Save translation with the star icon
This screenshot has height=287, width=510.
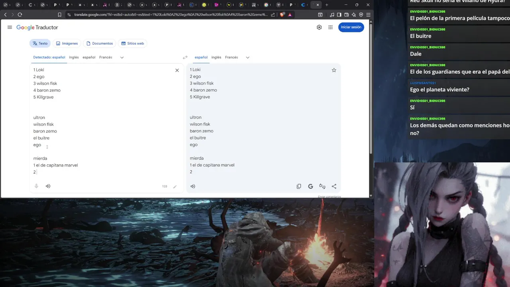click(x=334, y=70)
